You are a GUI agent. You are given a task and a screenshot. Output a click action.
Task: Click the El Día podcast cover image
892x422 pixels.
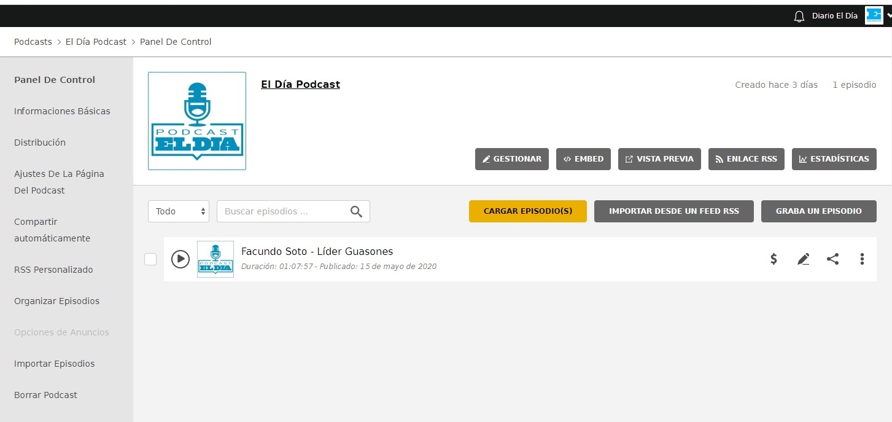click(197, 121)
